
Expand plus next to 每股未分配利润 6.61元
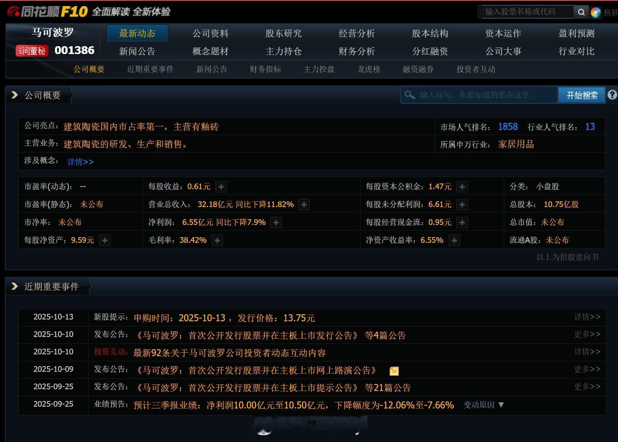pyautogui.click(x=462, y=205)
